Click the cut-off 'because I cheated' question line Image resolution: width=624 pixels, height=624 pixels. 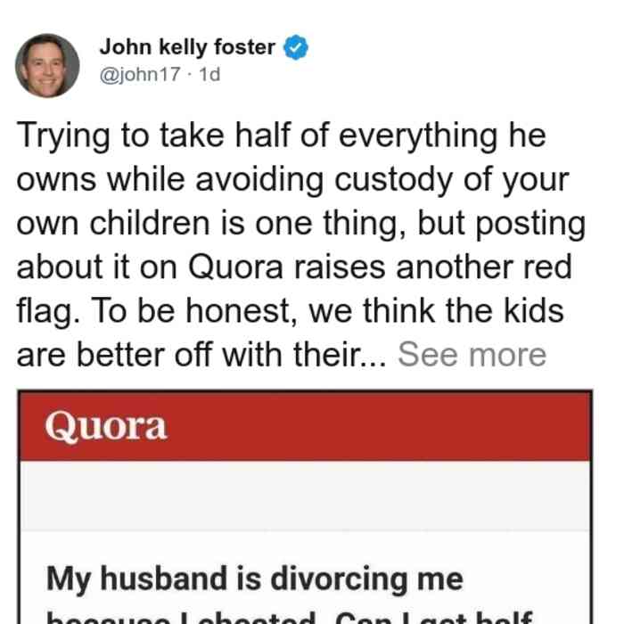(290, 616)
